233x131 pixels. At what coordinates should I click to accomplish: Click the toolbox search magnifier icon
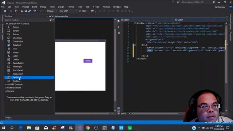51,20
